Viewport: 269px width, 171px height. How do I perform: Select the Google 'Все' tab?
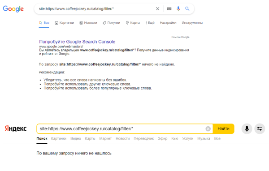point(44,23)
